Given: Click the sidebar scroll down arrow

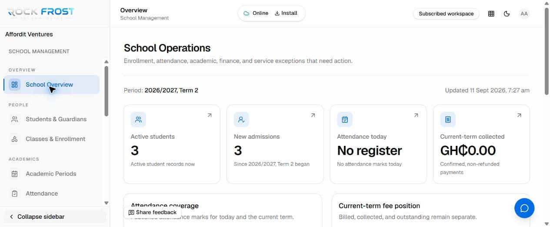Looking at the screenshot, I should 107,203.
